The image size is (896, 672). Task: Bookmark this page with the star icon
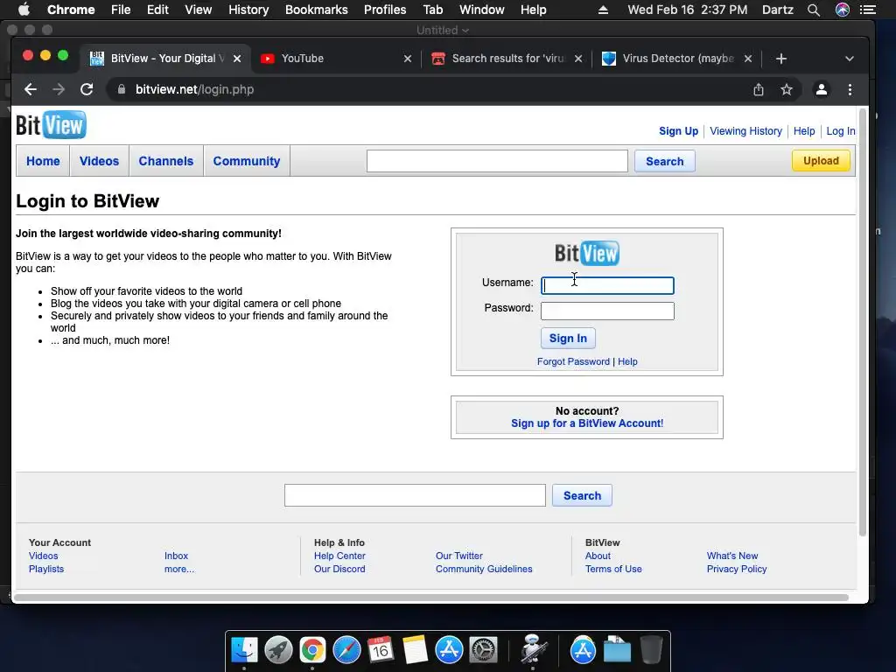click(x=787, y=89)
